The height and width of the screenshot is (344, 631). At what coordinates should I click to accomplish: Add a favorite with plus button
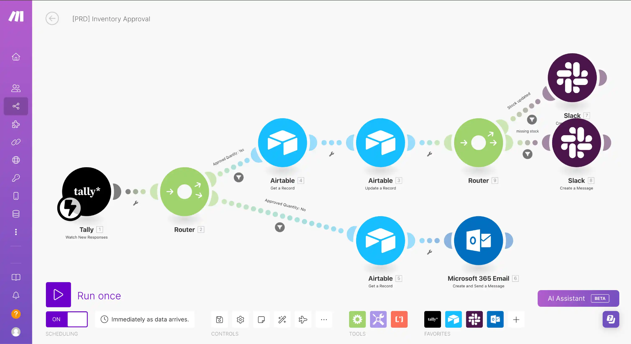tap(516, 319)
